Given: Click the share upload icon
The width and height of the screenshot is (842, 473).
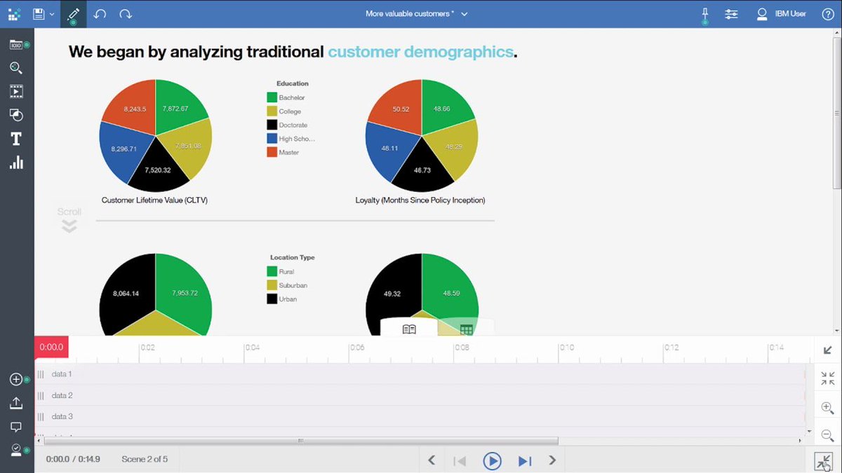Looking at the screenshot, I should (x=16, y=403).
